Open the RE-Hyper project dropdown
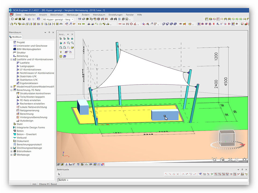258x193 pixels. [73, 19]
